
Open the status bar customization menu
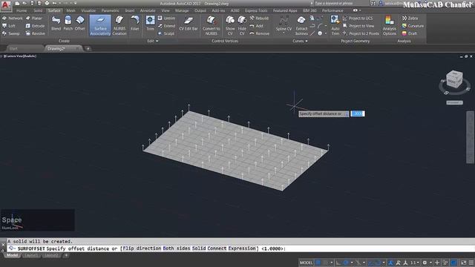tap(471, 263)
